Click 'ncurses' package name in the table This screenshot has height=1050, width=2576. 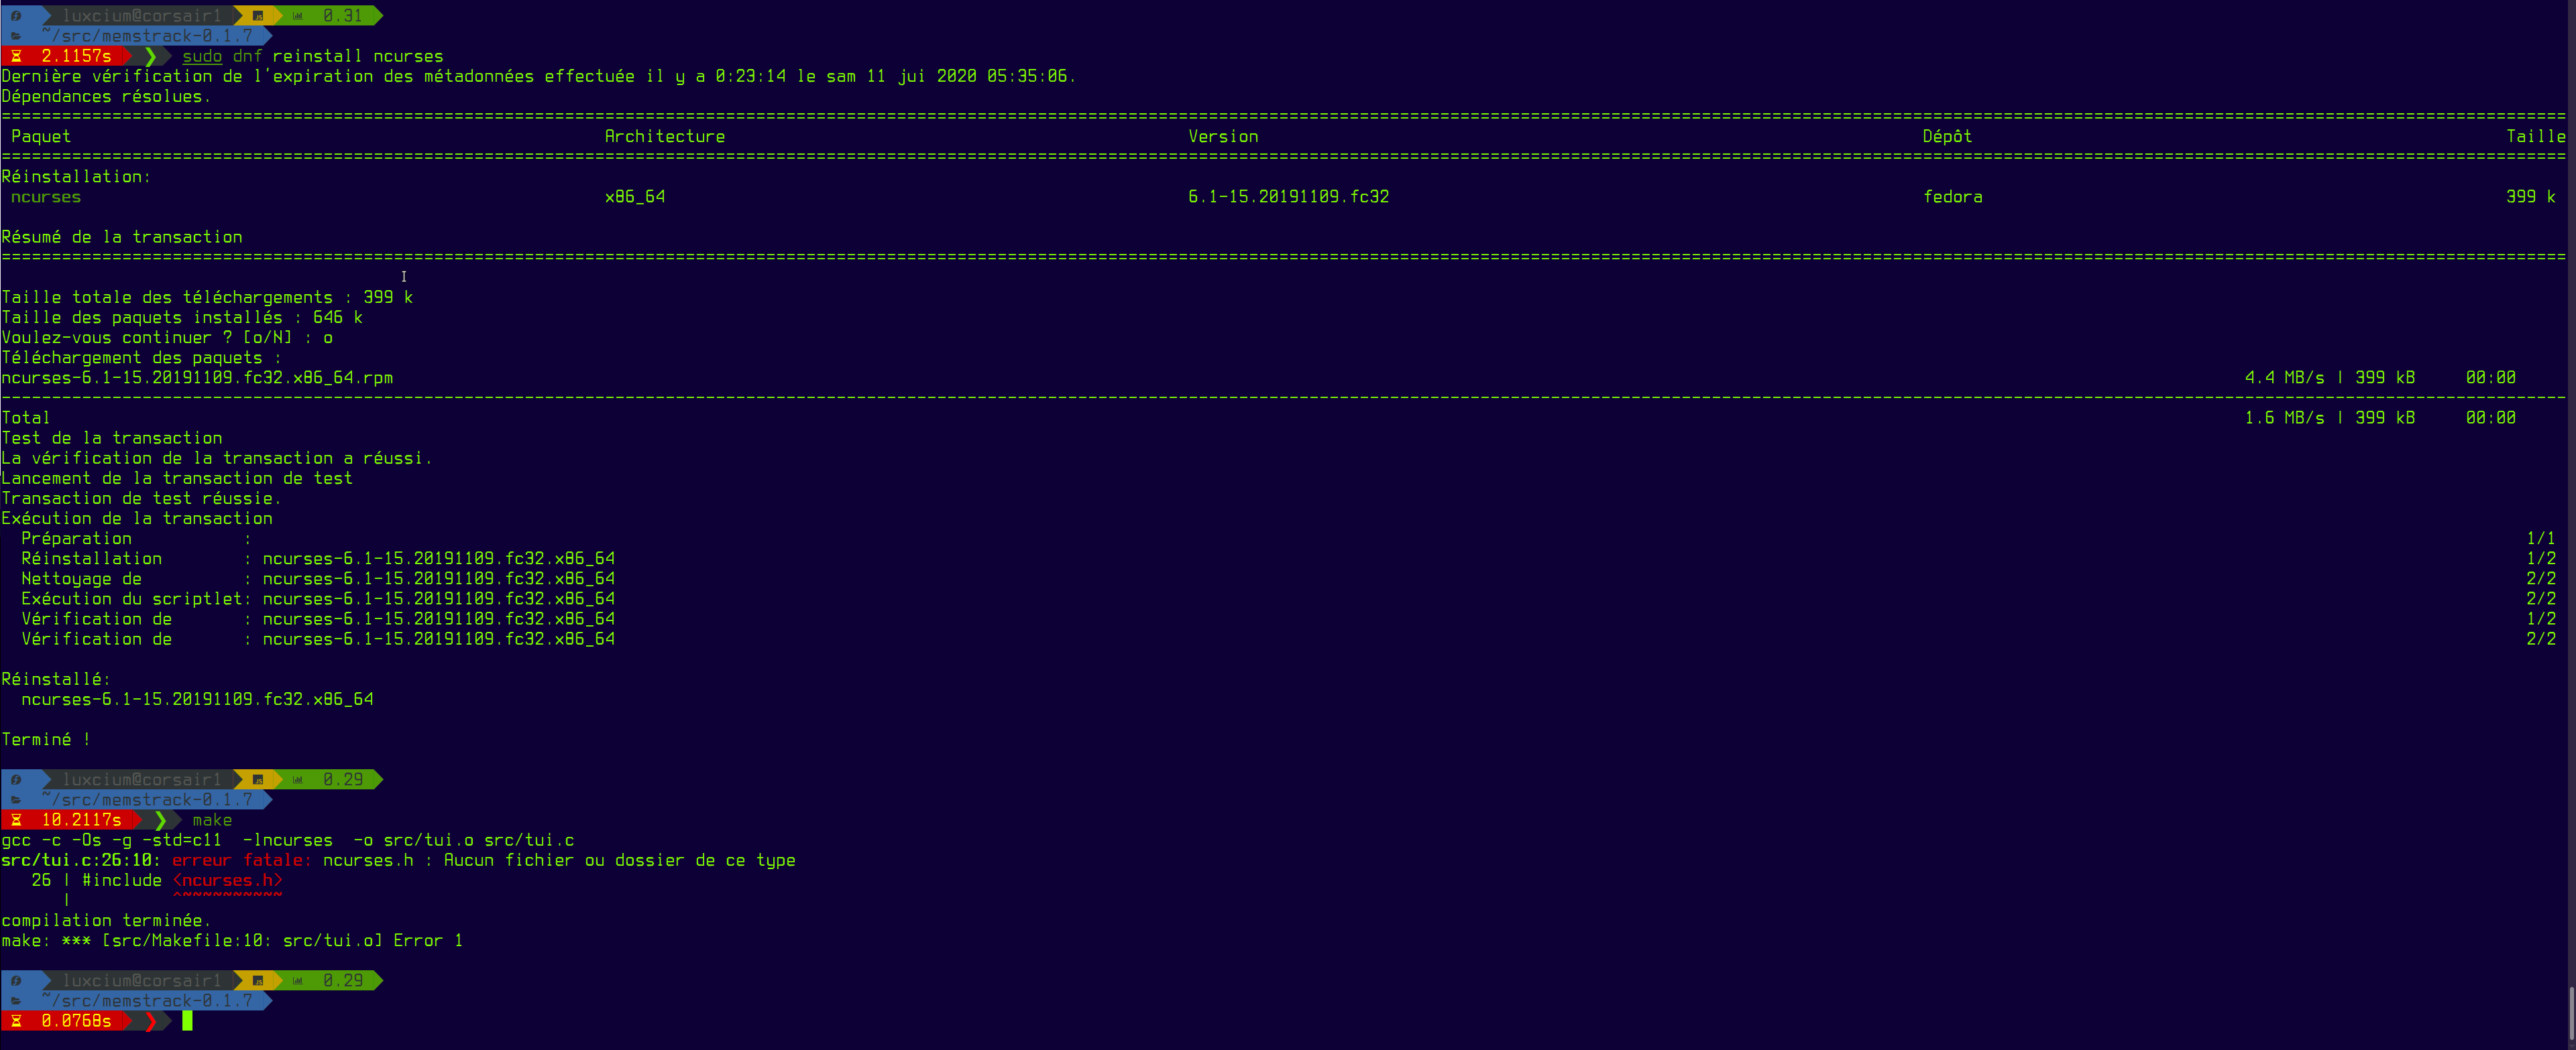(x=46, y=197)
